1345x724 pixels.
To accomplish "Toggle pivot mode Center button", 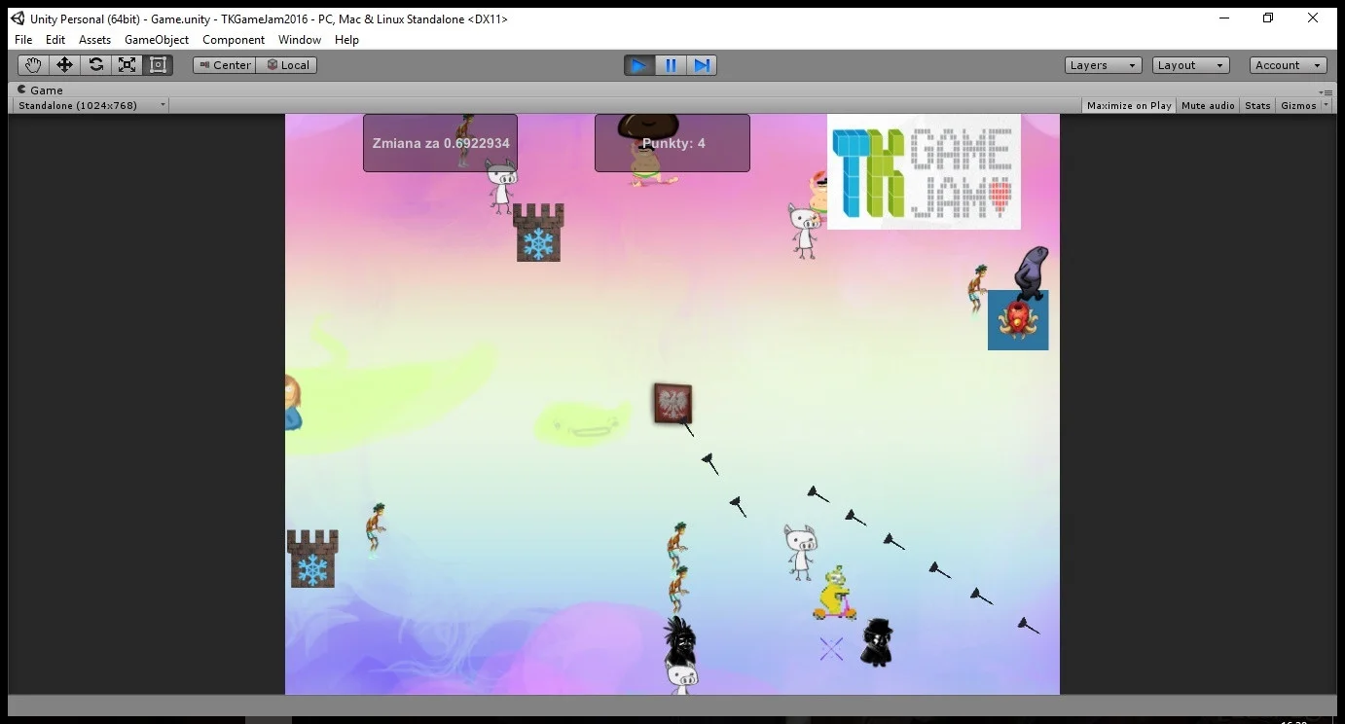I will tap(224, 65).
